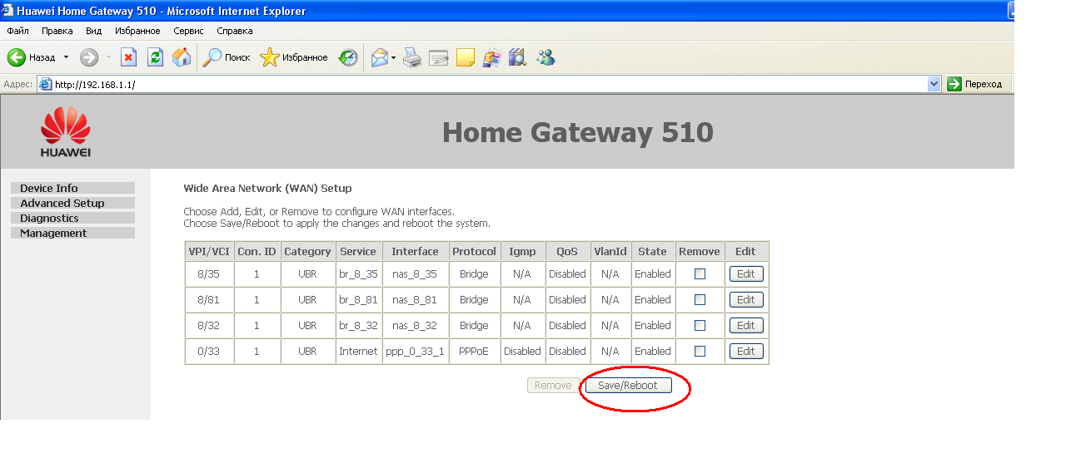Viewport: 1066px width, 458px height.
Task: Click the Save/Reboot button
Action: click(628, 385)
